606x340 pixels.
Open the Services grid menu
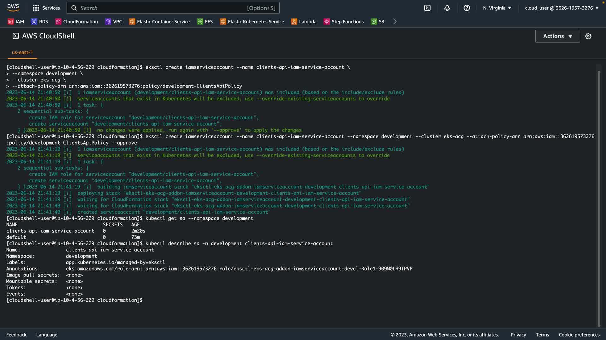tap(46, 8)
